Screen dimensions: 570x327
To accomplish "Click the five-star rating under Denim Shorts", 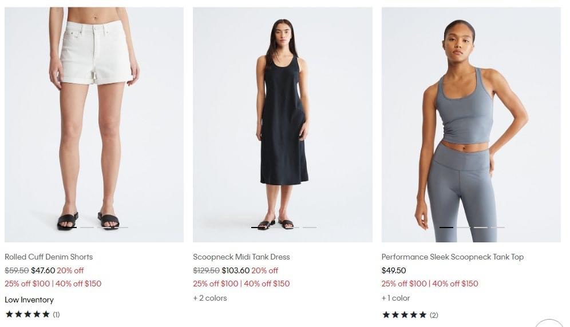I will pos(27,314).
